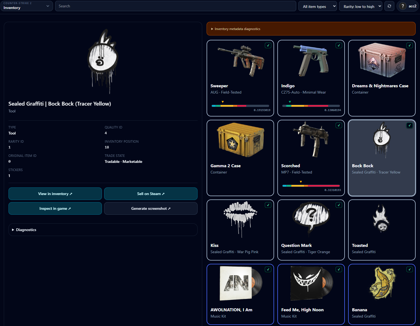Click the Bock Bock graffiti card image
420x326 pixels.
pyautogui.click(x=382, y=140)
